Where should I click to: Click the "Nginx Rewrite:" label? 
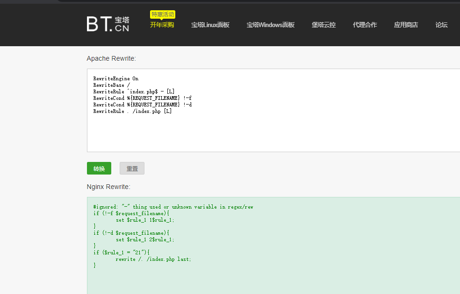pos(108,187)
